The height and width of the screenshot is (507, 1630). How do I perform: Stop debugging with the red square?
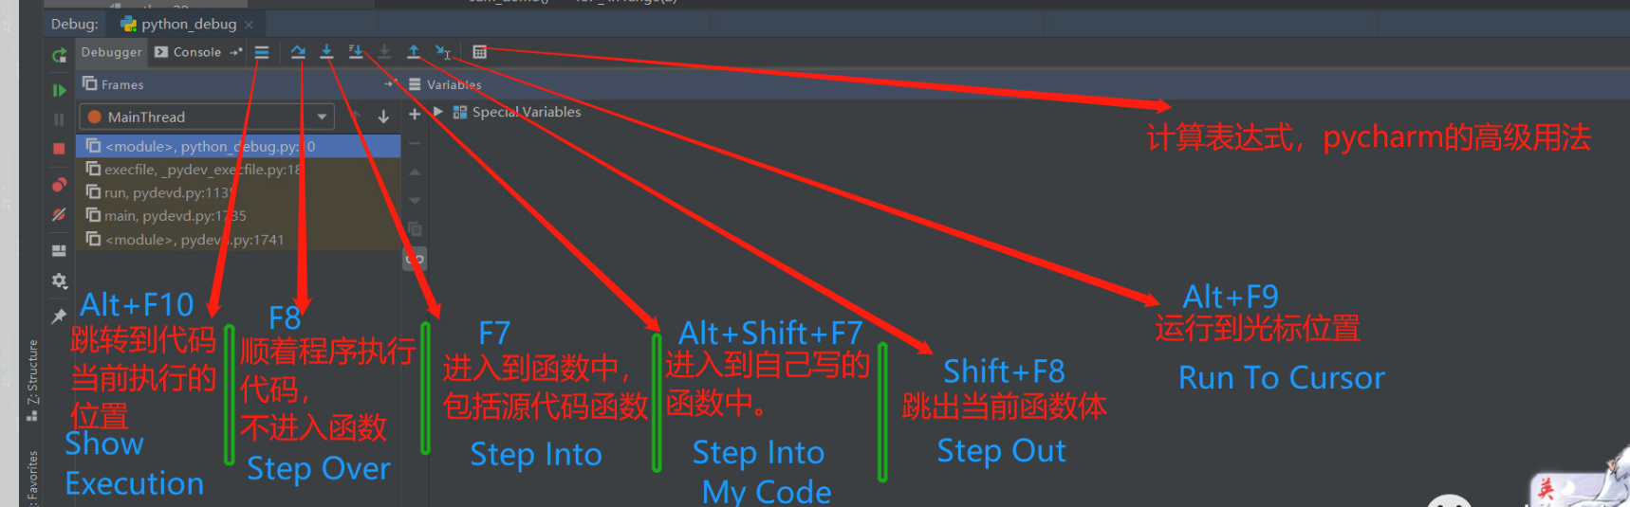[59, 149]
